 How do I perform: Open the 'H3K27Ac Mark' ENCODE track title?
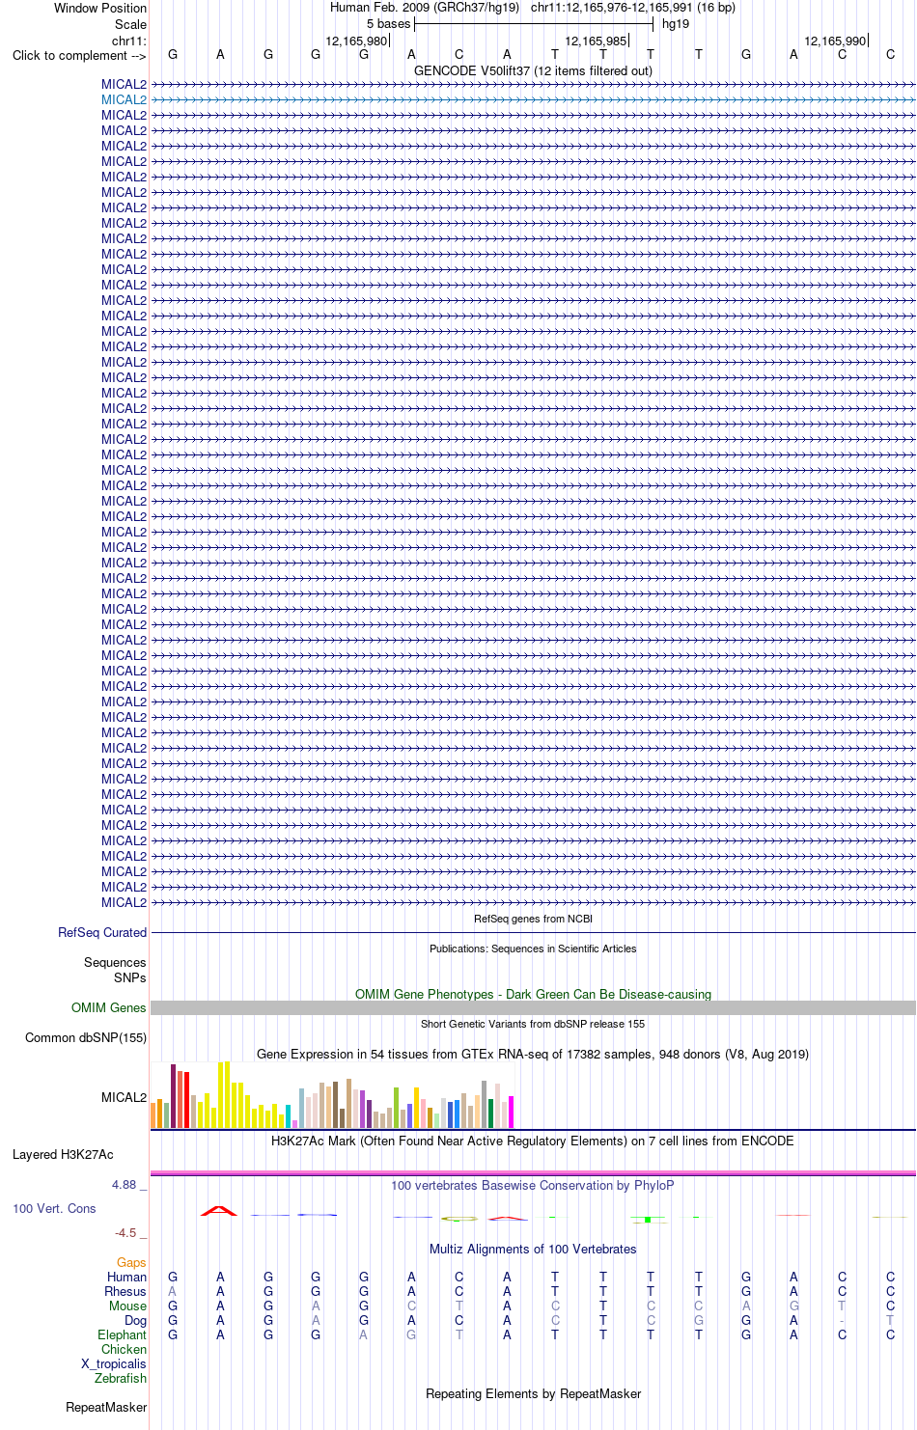[x=533, y=1141]
